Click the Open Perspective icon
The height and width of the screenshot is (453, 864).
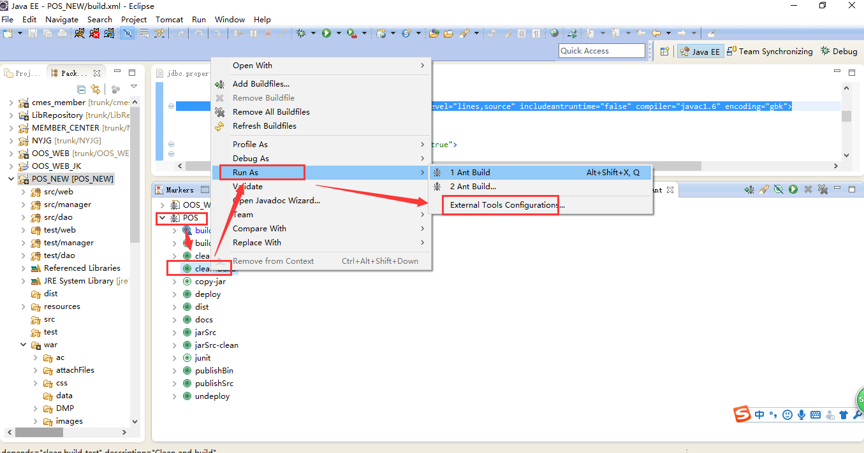tap(664, 52)
